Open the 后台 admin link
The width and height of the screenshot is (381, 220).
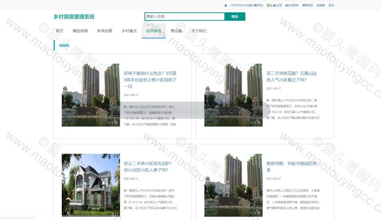click(331, 5)
